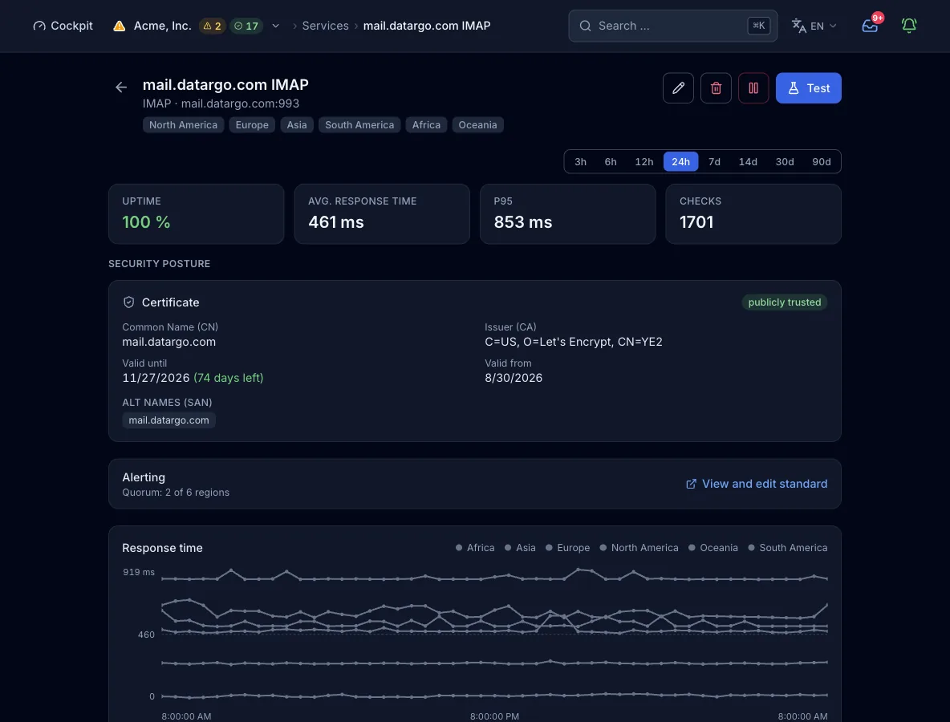Click the Uptime 100 % card

click(x=197, y=214)
